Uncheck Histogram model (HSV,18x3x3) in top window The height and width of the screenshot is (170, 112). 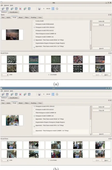tap(34, 27)
